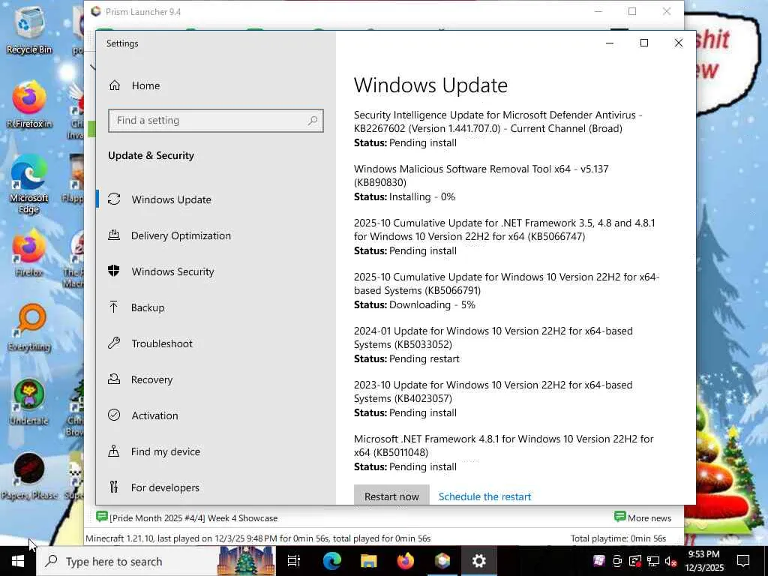Click the Troubleshoot wrench icon
Image resolution: width=768 pixels, height=576 pixels.
114,343
